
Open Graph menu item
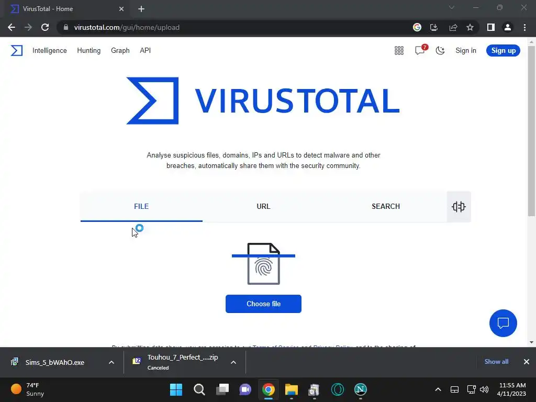click(x=120, y=51)
